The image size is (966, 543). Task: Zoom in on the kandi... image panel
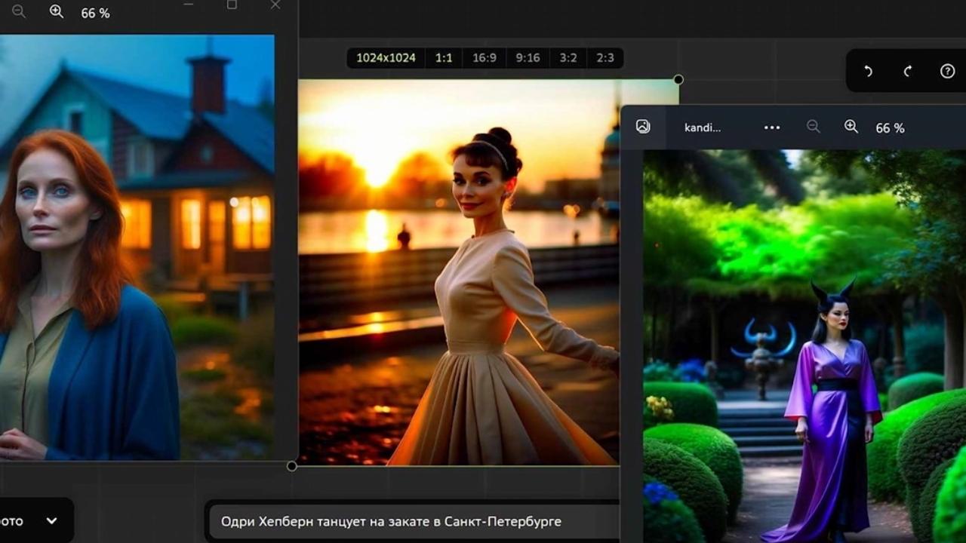[x=851, y=127]
